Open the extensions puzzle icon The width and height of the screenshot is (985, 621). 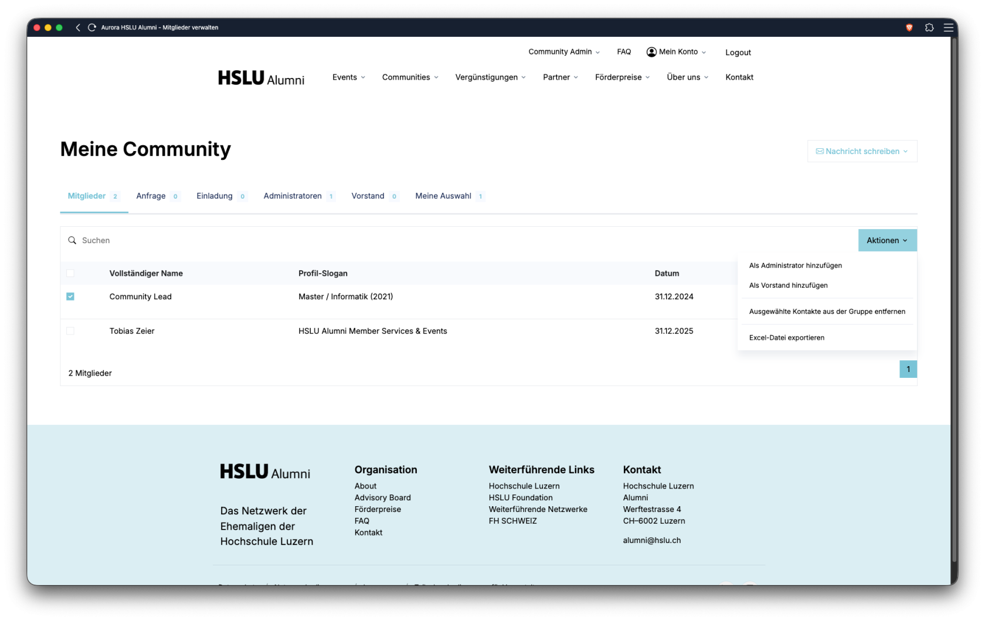point(929,28)
